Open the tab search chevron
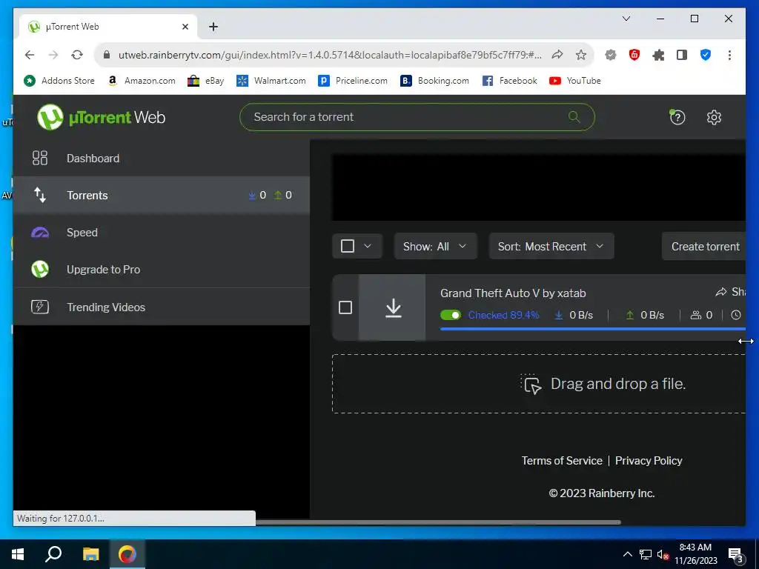The image size is (759, 569). (626, 19)
